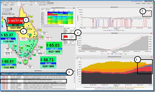Viewport: 155px width, 92px height.
Task: Toggle the Dams checkbox in the toolbar
Action: coord(4,5)
